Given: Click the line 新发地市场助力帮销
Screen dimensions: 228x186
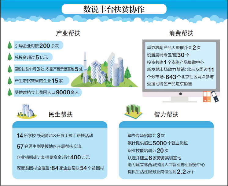Looking at the screenshot, I should pos(180,70).
